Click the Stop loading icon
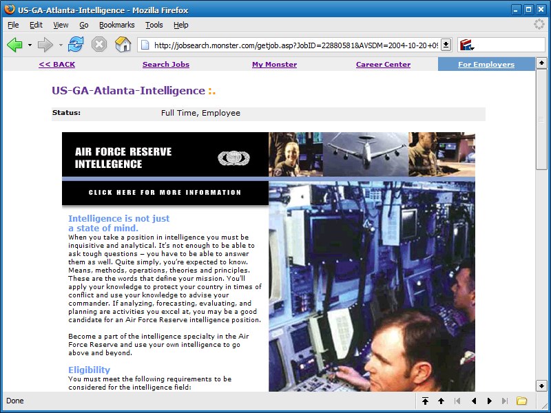This screenshot has width=551, height=413. [x=99, y=45]
